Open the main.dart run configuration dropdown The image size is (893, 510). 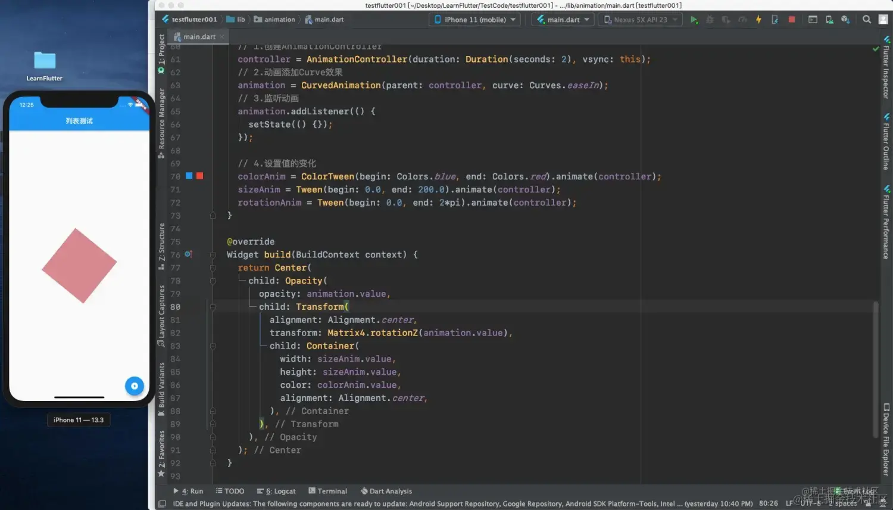[x=563, y=20]
